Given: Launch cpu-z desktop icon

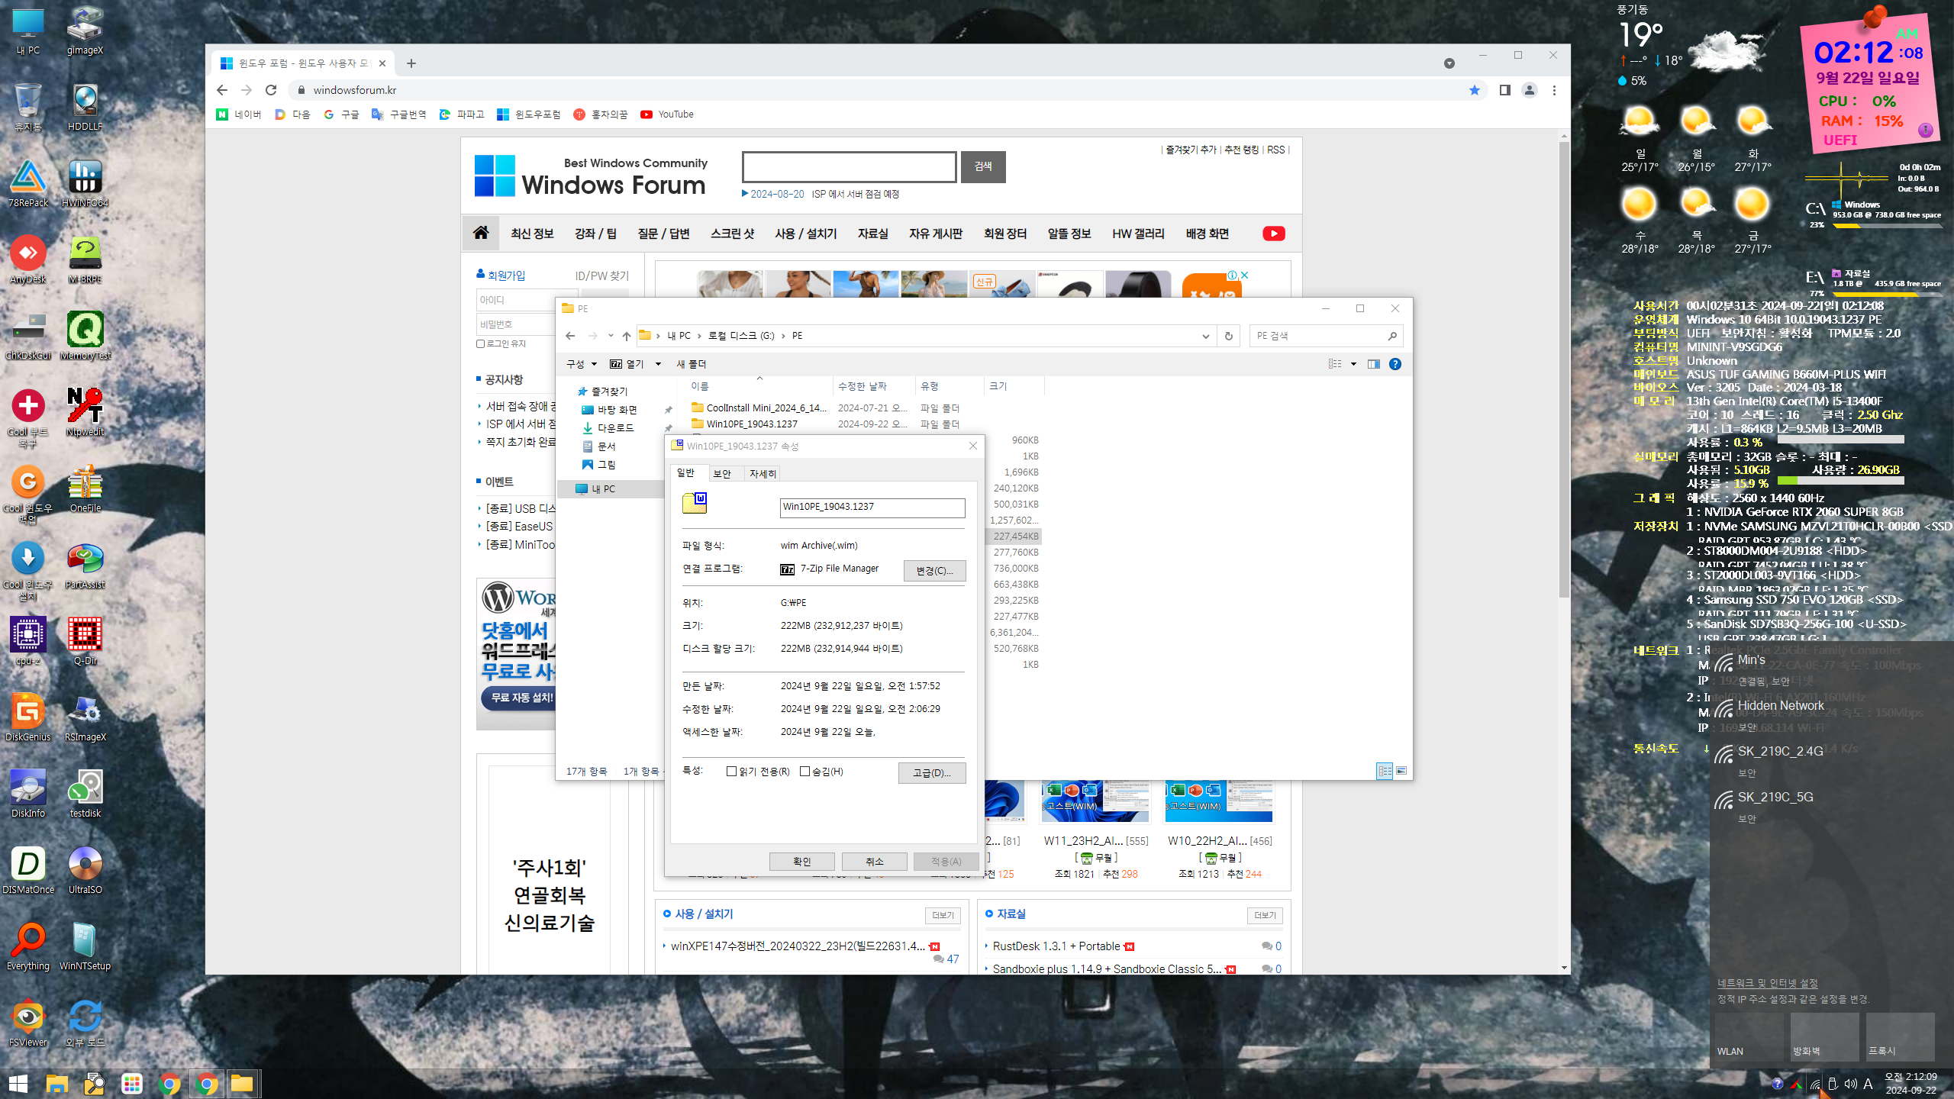Looking at the screenshot, I should [x=28, y=642].
